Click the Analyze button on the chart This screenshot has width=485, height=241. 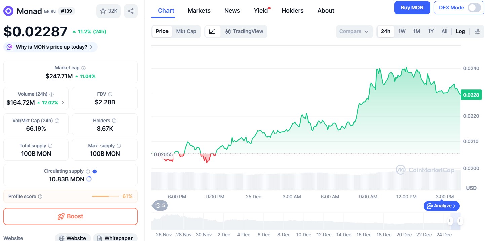[441, 206]
